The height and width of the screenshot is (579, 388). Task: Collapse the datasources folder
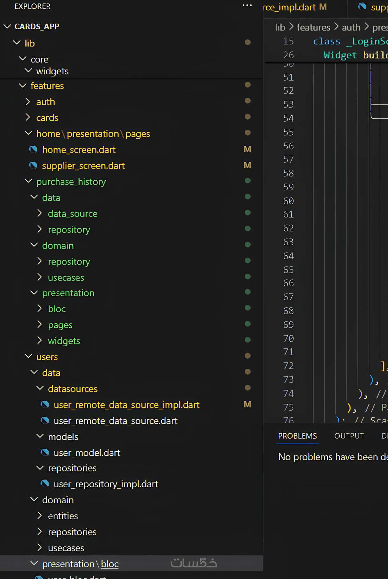click(40, 389)
